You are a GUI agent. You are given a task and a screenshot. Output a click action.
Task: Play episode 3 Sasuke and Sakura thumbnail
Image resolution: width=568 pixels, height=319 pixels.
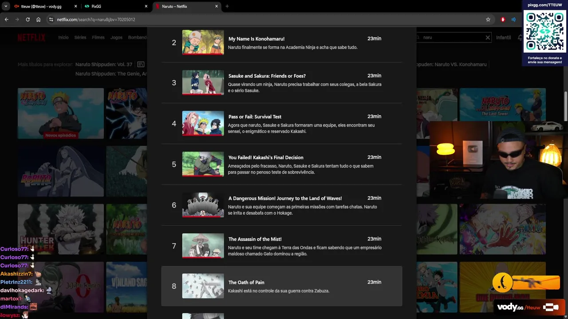[x=203, y=82]
